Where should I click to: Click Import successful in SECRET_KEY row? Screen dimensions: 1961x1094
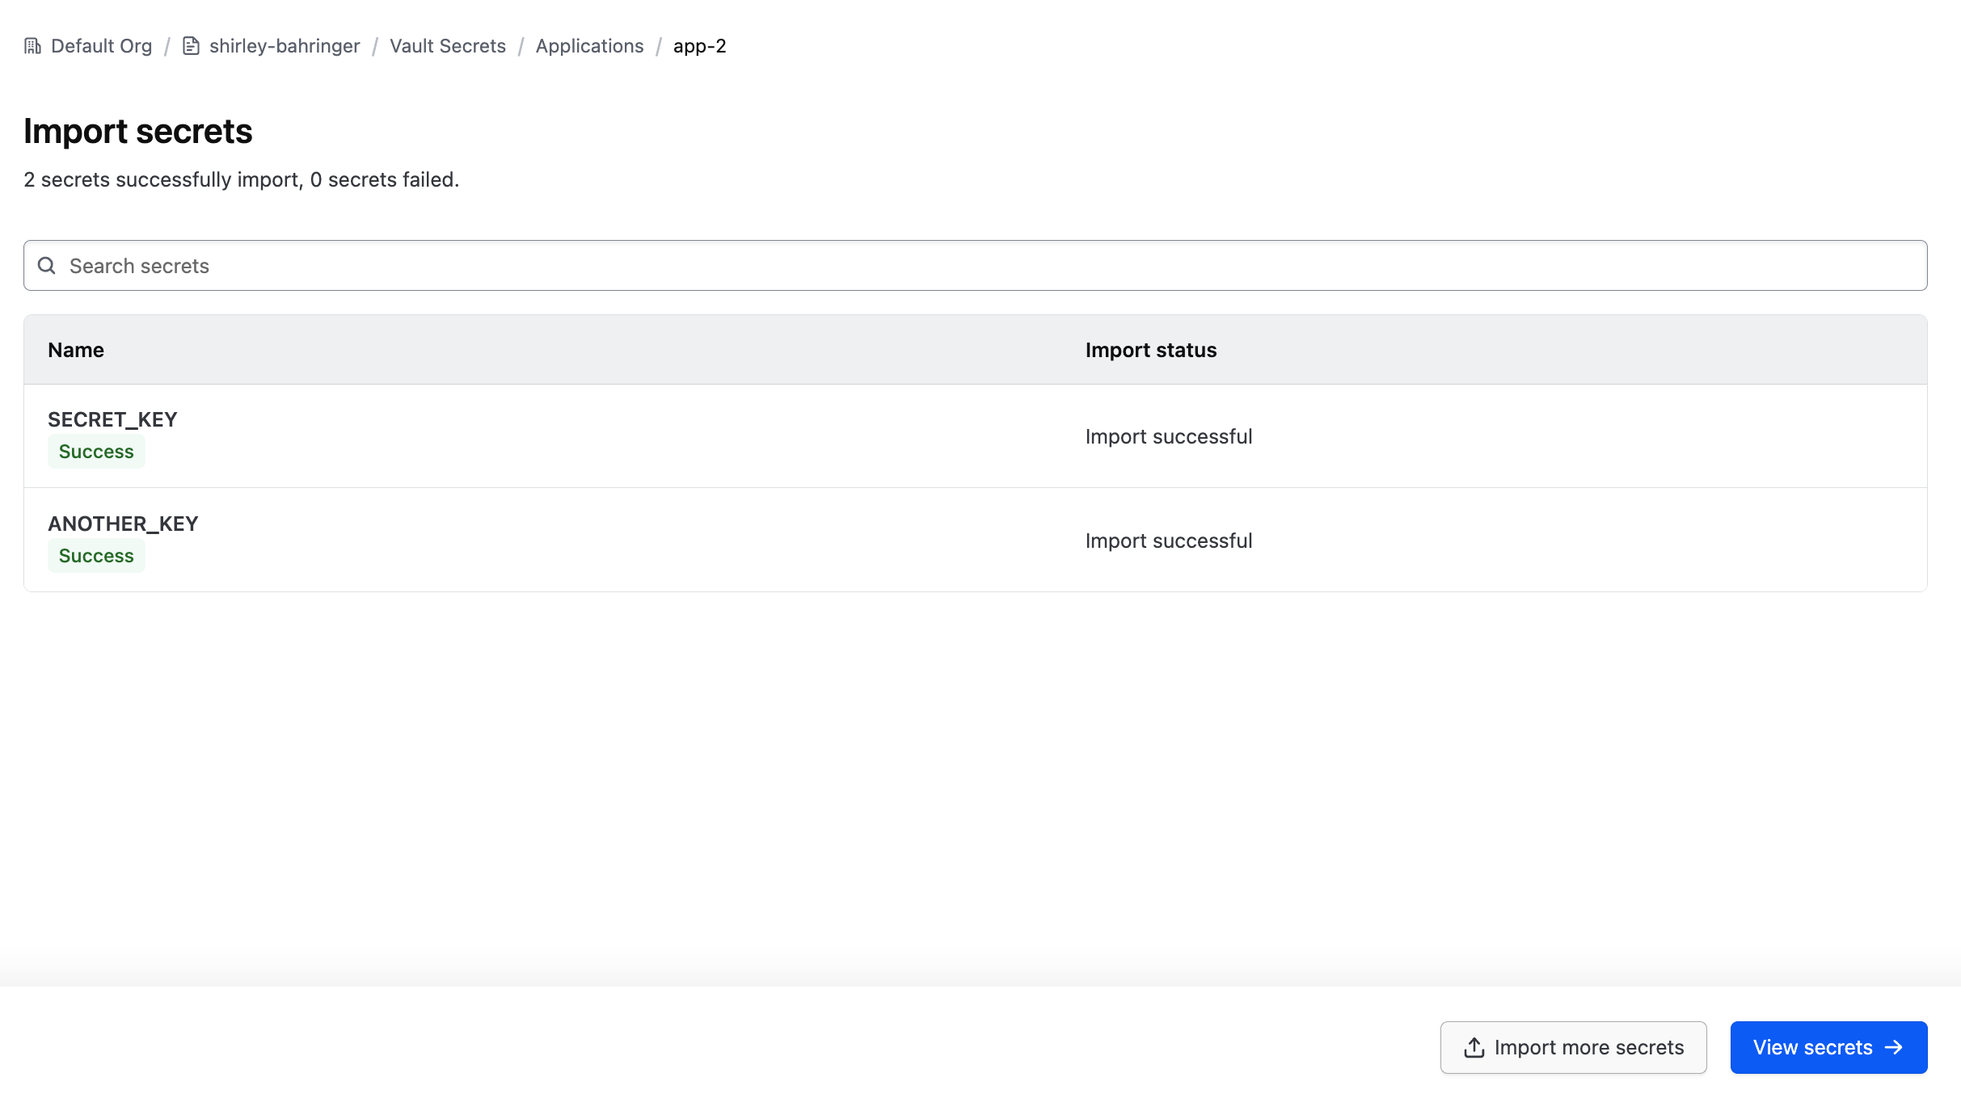tap(1169, 436)
